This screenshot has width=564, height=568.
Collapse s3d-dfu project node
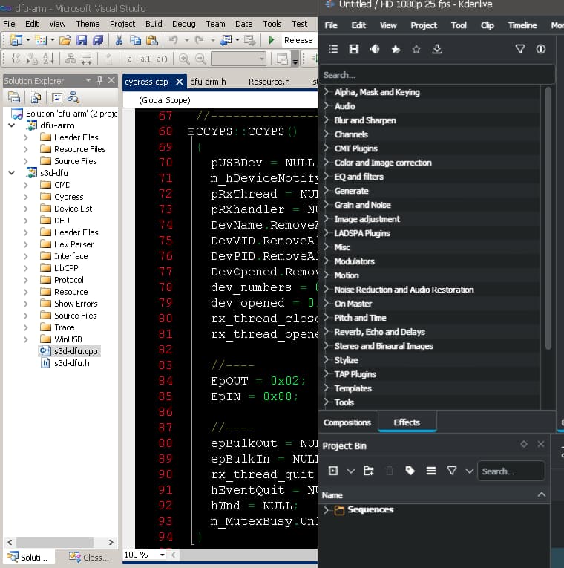click(12, 173)
